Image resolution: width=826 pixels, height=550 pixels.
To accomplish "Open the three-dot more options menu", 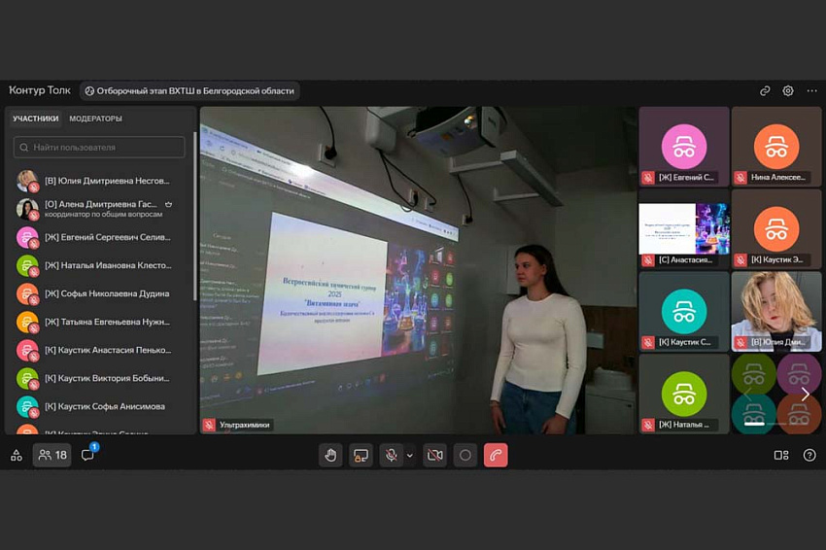I will click(x=812, y=90).
